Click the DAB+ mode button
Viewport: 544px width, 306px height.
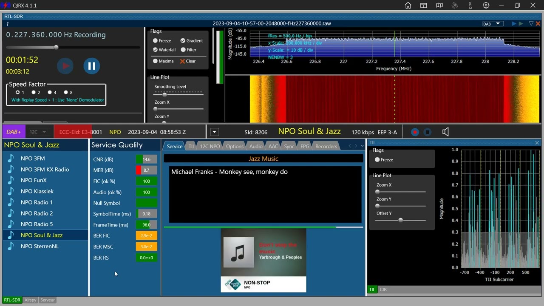(x=14, y=132)
